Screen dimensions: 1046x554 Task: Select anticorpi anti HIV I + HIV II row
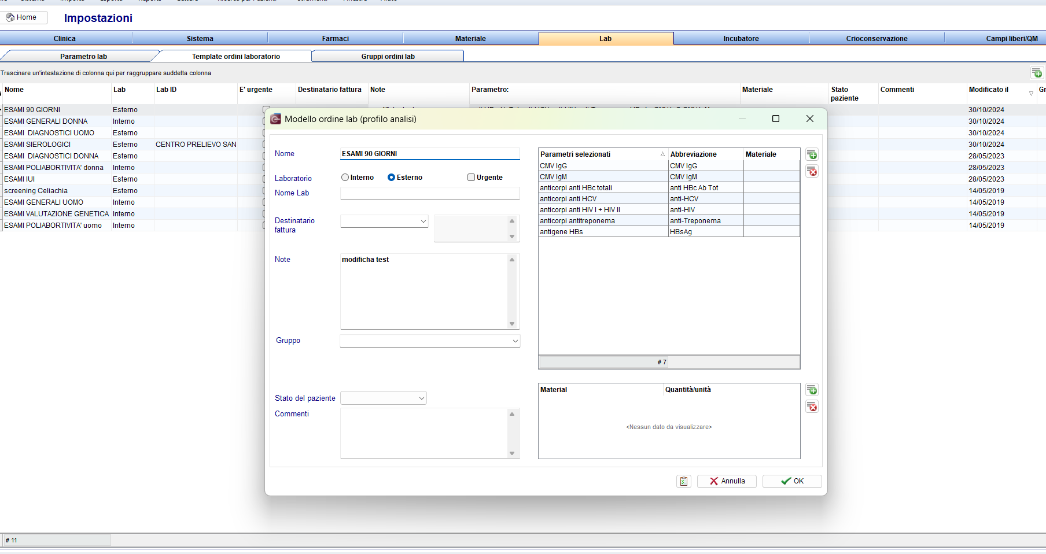pyautogui.click(x=669, y=210)
